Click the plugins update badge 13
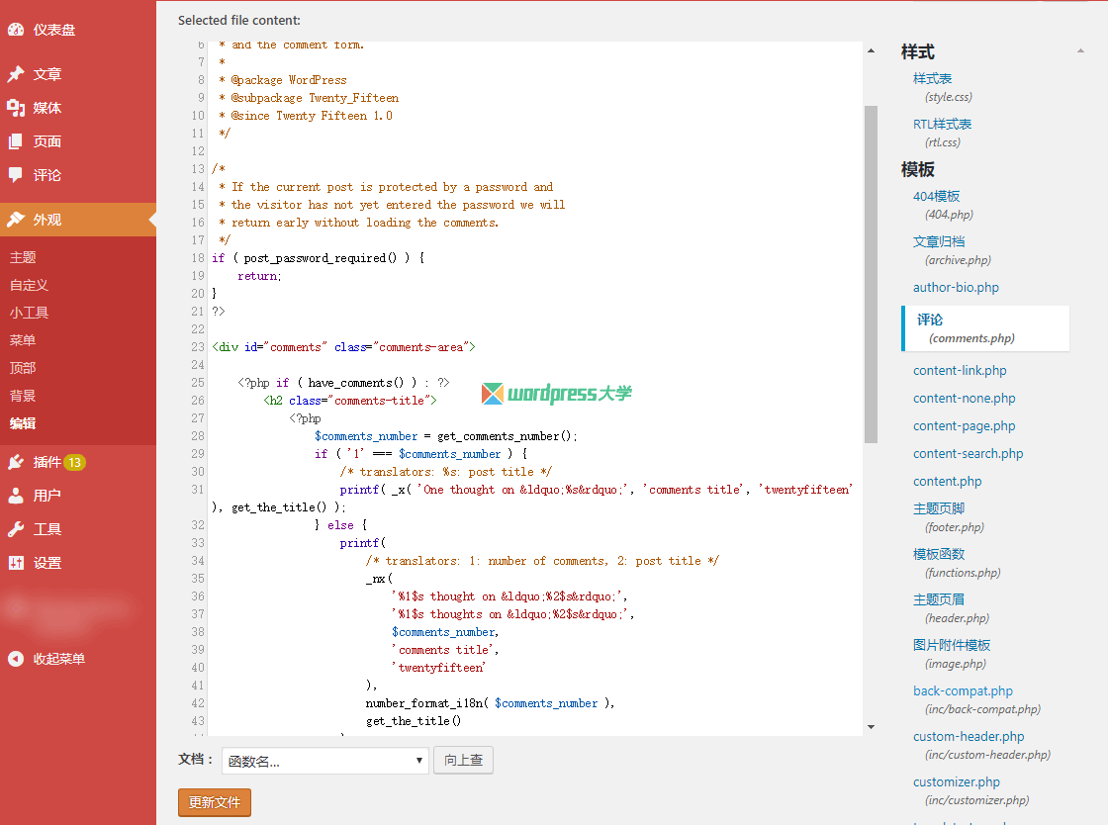1108x825 pixels. pos(75,463)
